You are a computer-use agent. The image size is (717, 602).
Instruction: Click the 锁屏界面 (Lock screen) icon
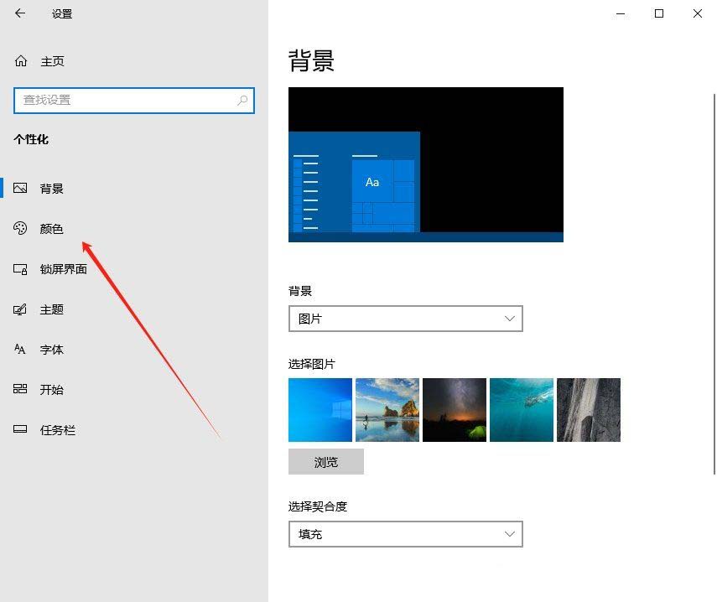pyautogui.click(x=20, y=268)
